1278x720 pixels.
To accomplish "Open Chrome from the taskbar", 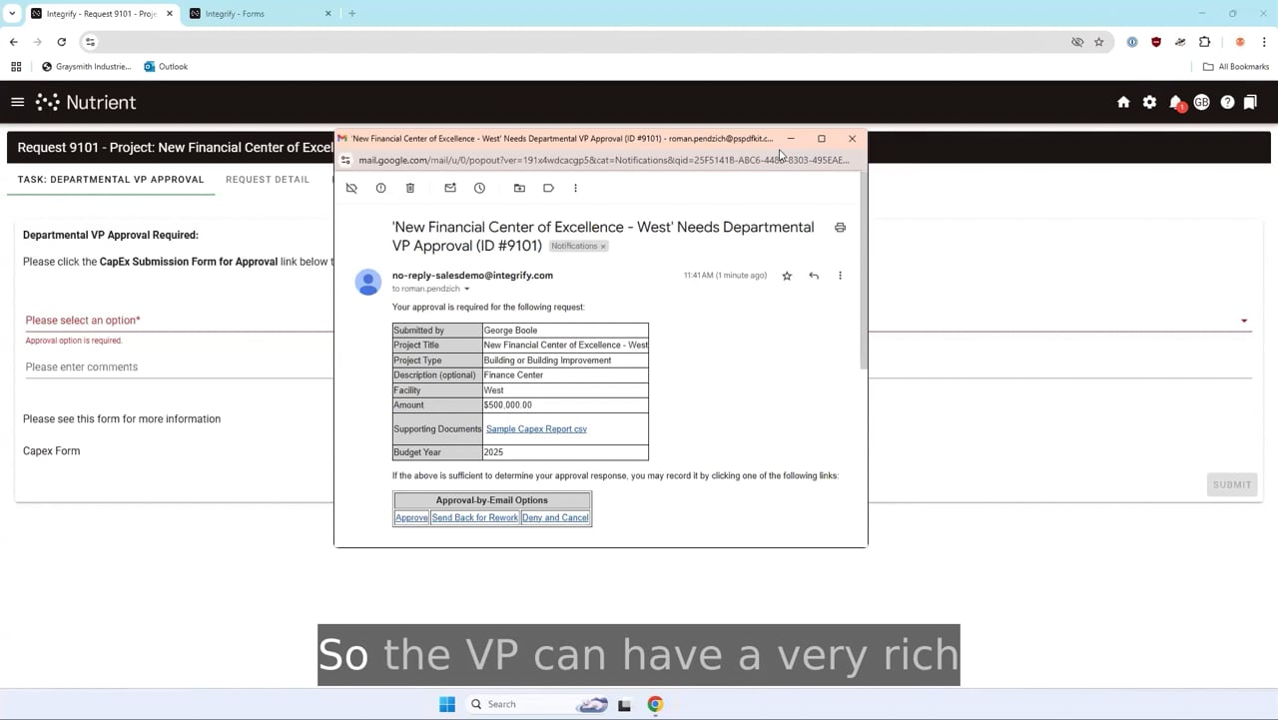I will tap(655, 704).
